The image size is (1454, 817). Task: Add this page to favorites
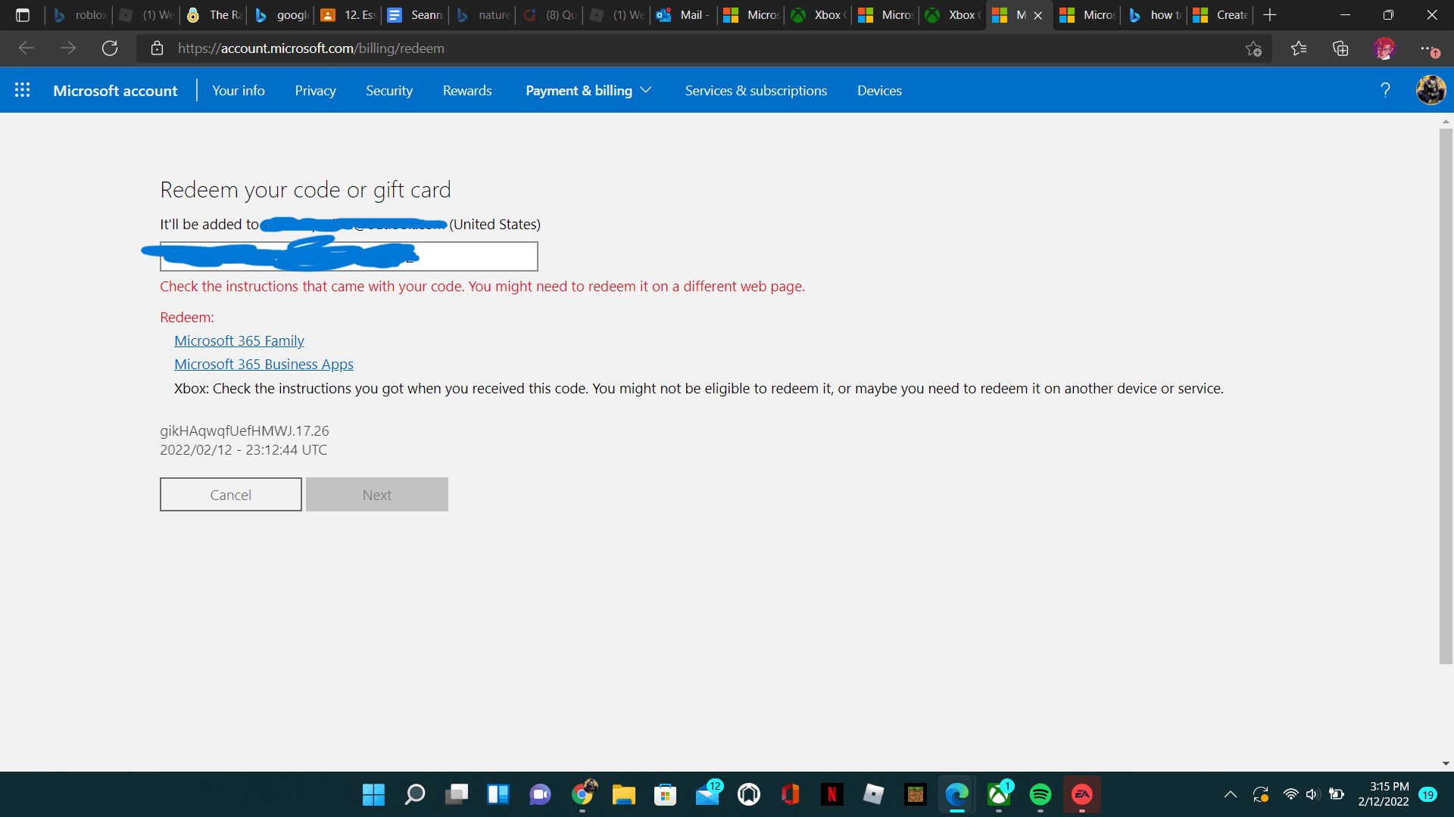point(1253,48)
